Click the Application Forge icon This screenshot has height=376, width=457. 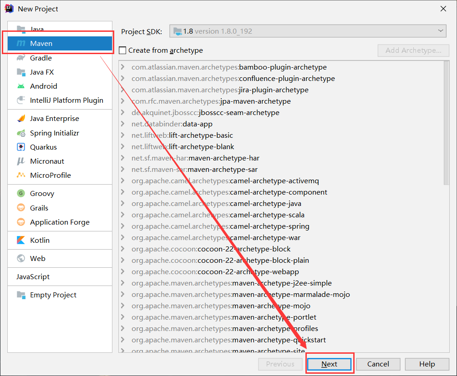[x=21, y=222]
